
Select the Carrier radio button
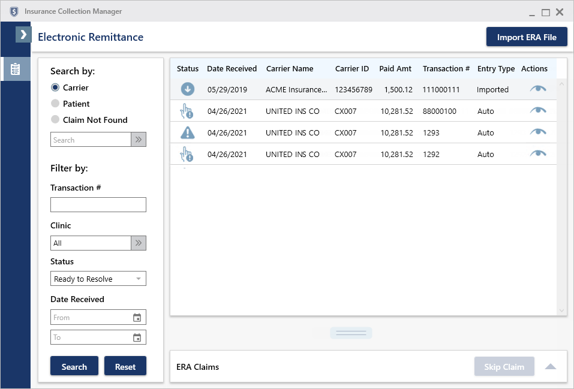(x=55, y=88)
